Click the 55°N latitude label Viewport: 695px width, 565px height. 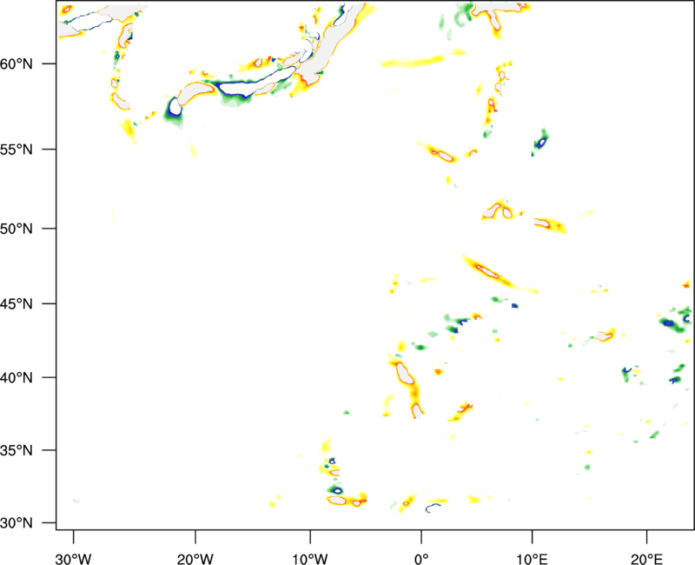pyautogui.click(x=17, y=150)
